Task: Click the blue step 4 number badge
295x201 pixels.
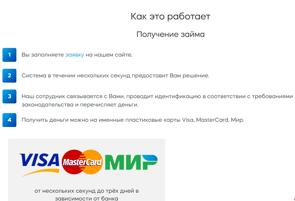Action: pyautogui.click(x=9, y=120)
